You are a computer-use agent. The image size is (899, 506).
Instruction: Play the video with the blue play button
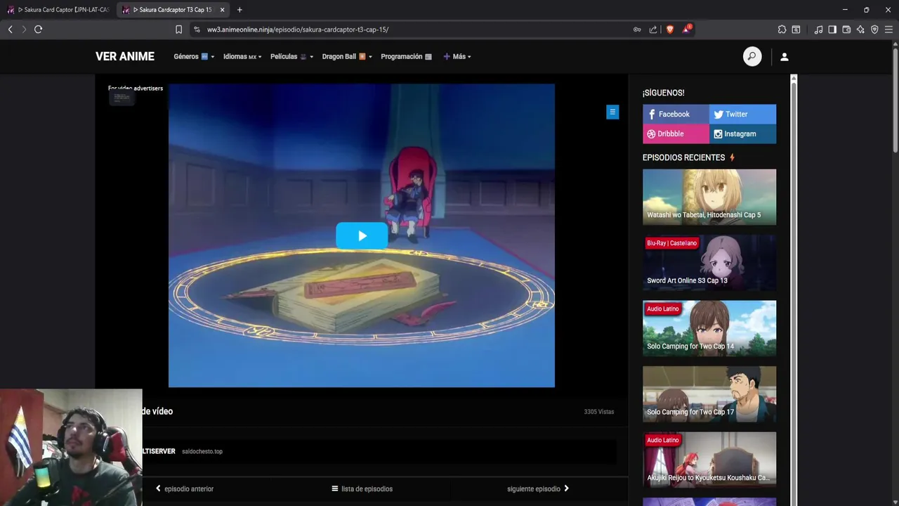pos(362,236)
